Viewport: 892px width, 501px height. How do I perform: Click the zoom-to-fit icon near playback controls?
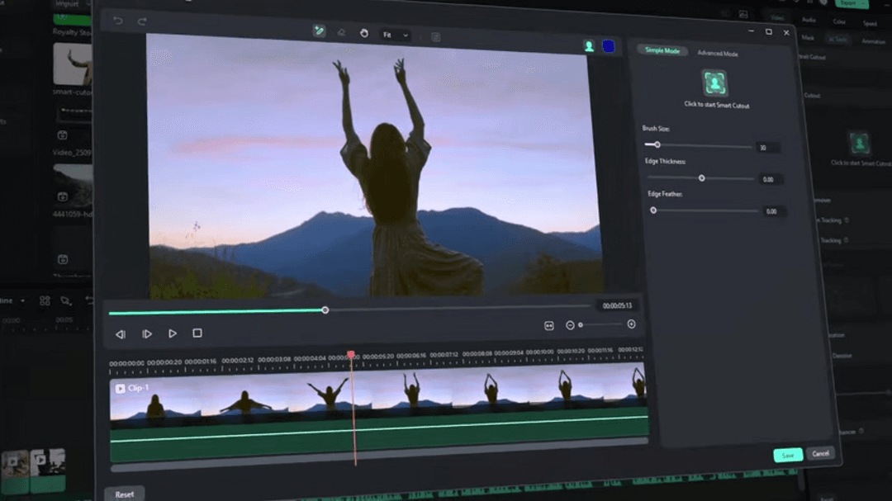tap(549, 325)
